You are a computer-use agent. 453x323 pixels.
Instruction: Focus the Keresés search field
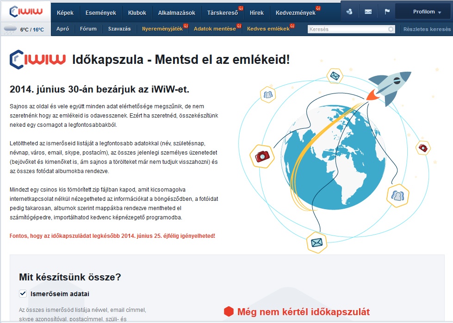point(351,29)
